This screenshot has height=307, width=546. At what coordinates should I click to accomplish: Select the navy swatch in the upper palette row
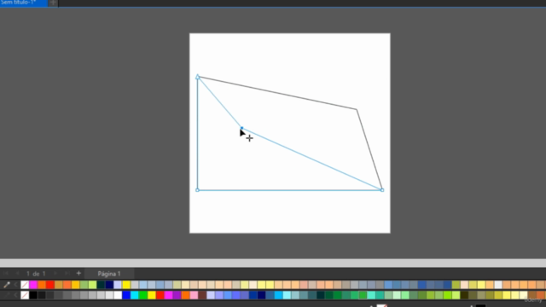pos(109,285)
